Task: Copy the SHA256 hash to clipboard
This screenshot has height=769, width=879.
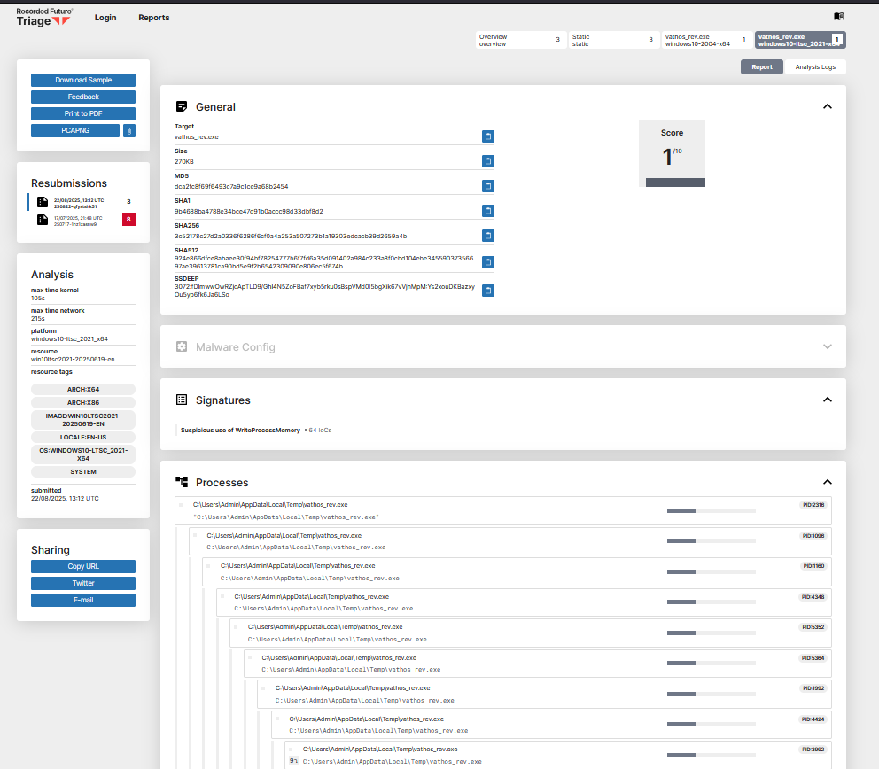Action: pyautogui.click(x=487, y=236)
